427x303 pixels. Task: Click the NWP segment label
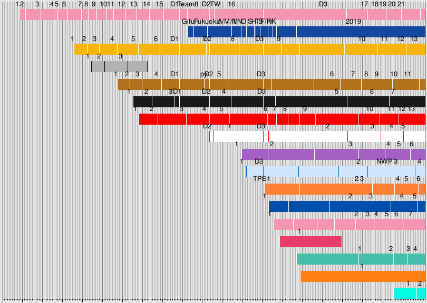384,161
